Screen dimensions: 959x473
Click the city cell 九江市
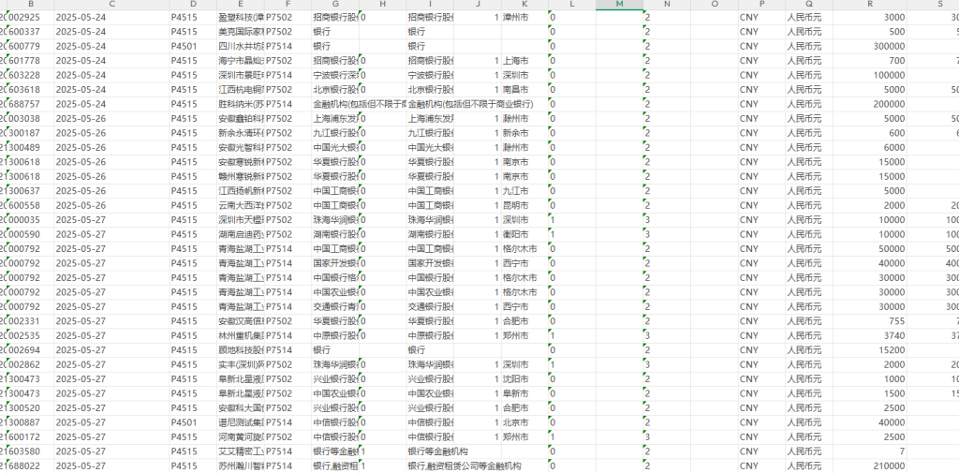point(524,191)
